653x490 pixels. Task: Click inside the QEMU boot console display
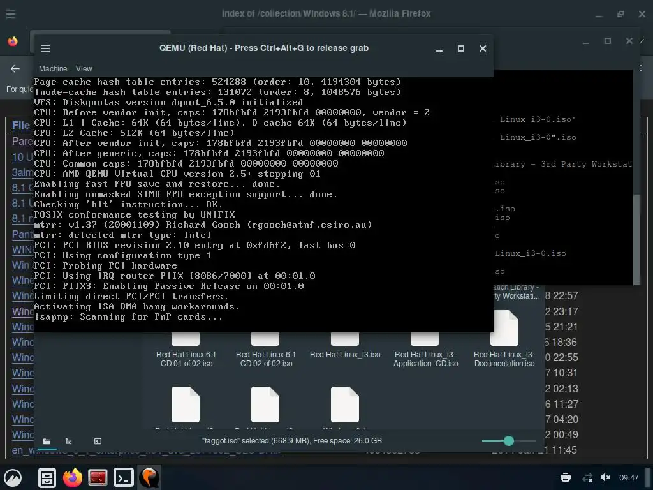click(263, 204)
